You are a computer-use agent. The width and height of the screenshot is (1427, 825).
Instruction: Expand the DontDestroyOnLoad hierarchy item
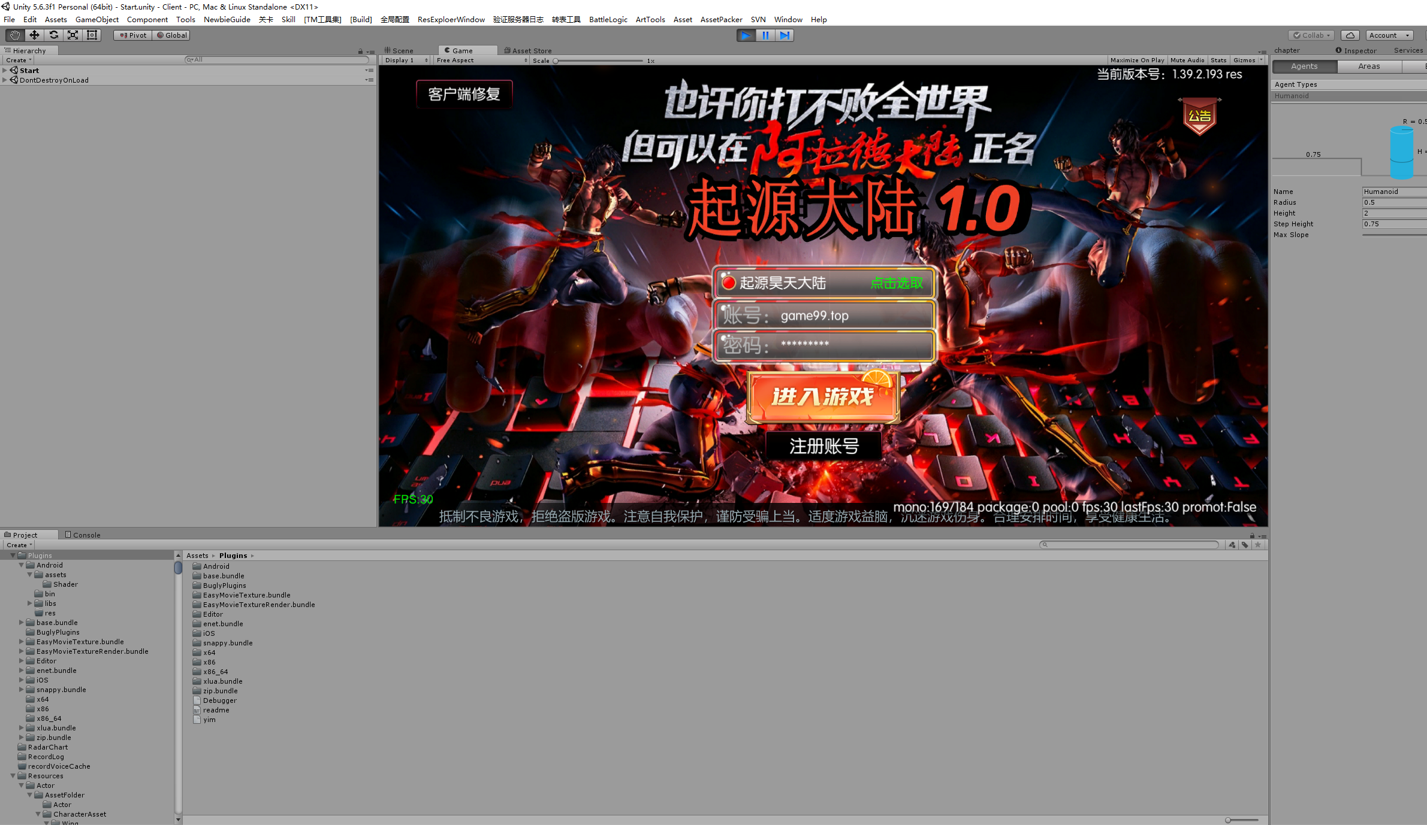(5, 80)
